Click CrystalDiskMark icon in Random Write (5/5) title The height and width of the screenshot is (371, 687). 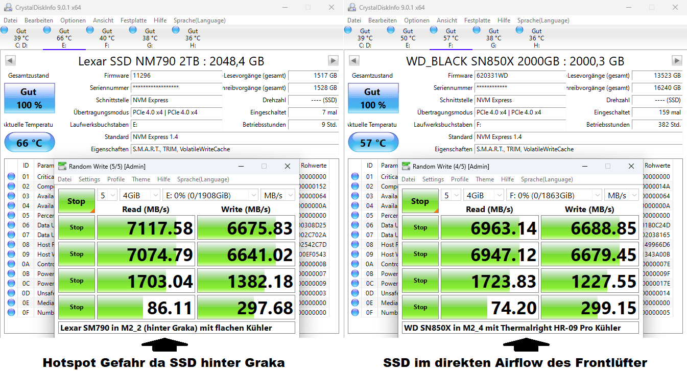62,166
